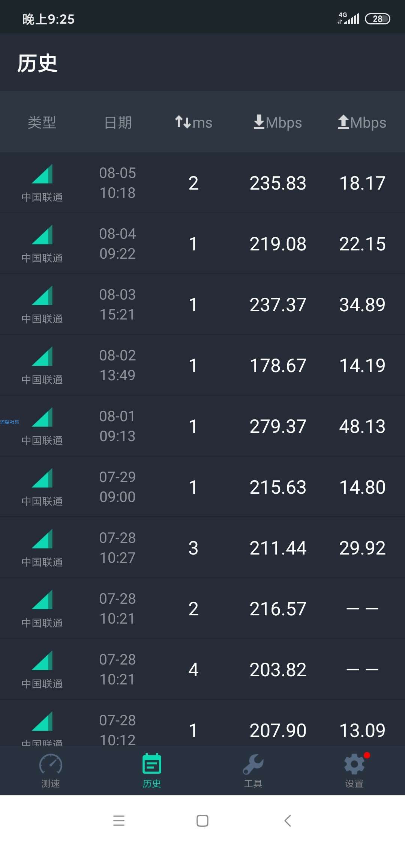Click the latency ms column header
The height and width of the screenshot is (844, 405).
(193, 122)
